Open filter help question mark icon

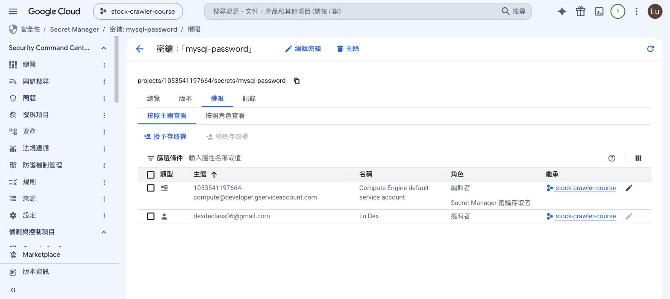click(611, 158)
